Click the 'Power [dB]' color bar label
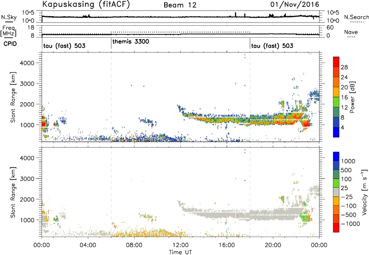 pyautogui.click(x=352, y=97)
